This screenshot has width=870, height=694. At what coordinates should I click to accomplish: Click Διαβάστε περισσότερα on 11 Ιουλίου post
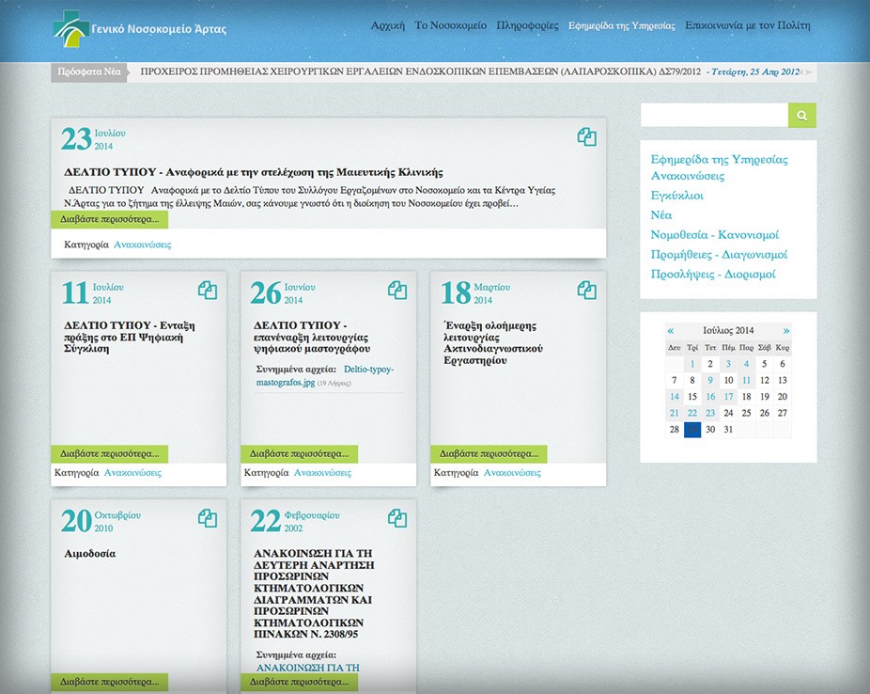coord(109,453)
